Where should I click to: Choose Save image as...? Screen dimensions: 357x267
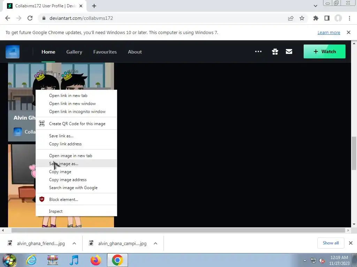pos(76,163)
